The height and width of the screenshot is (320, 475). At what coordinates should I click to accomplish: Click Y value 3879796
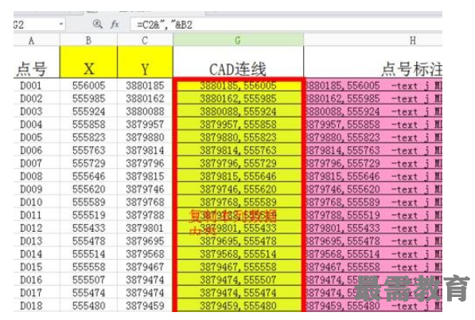tap(145, 163)
